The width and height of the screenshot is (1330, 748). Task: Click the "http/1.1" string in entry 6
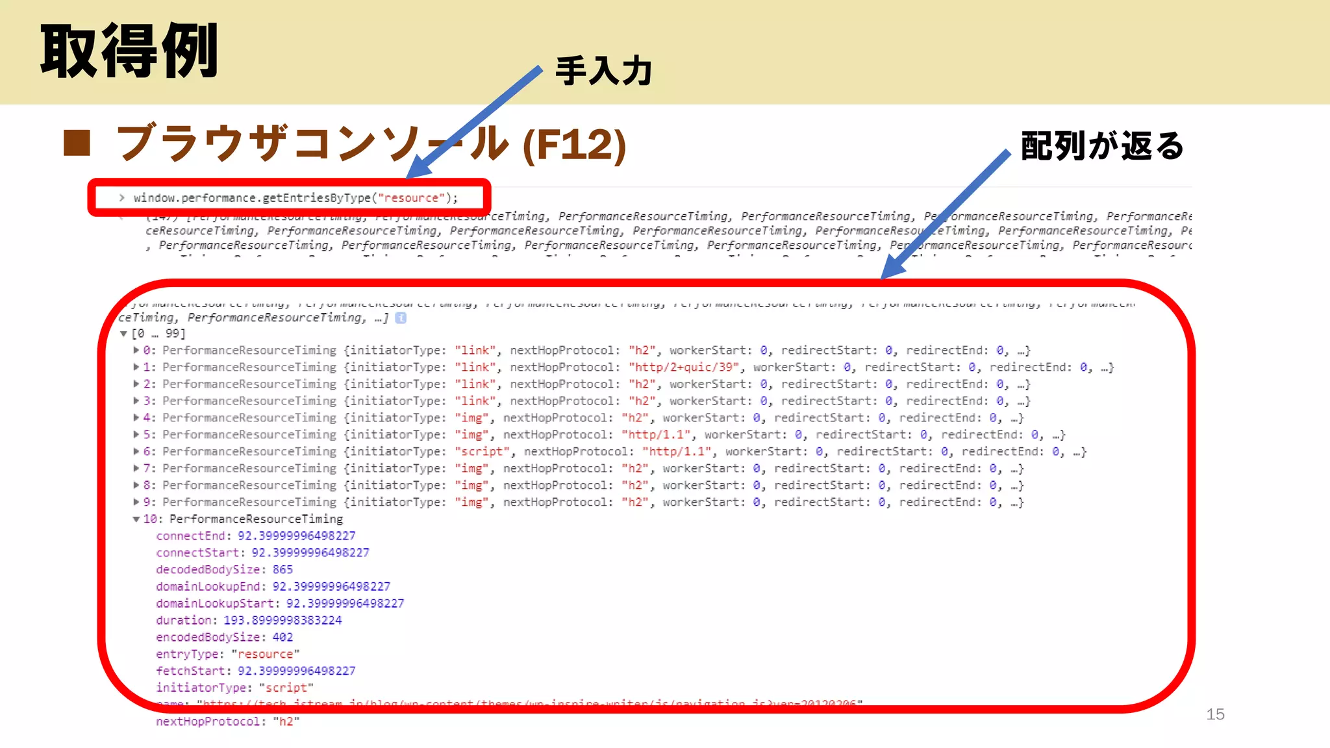(x=677, y=452)
